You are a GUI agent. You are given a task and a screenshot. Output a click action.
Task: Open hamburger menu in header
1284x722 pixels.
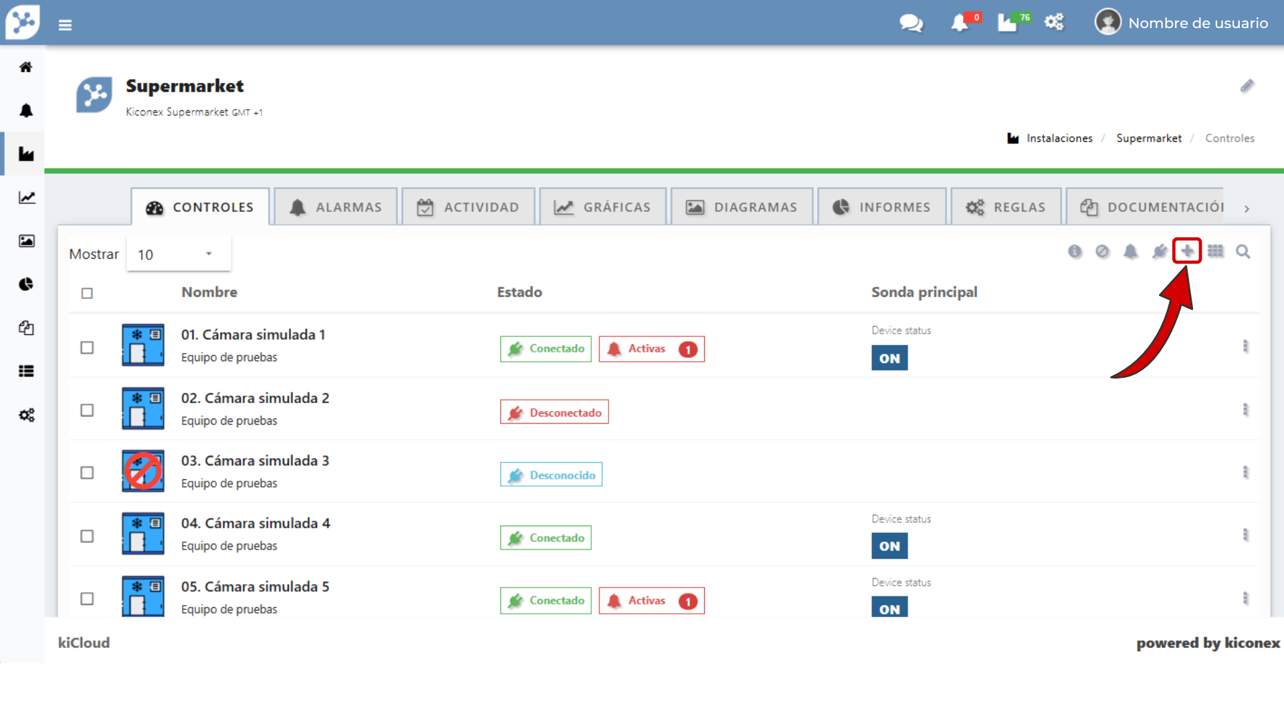click(x=65, y=25)
